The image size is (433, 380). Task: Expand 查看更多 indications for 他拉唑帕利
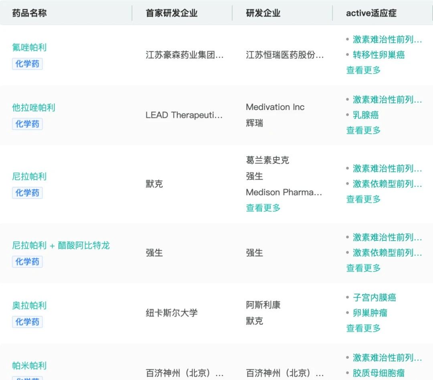click(363, 130)
